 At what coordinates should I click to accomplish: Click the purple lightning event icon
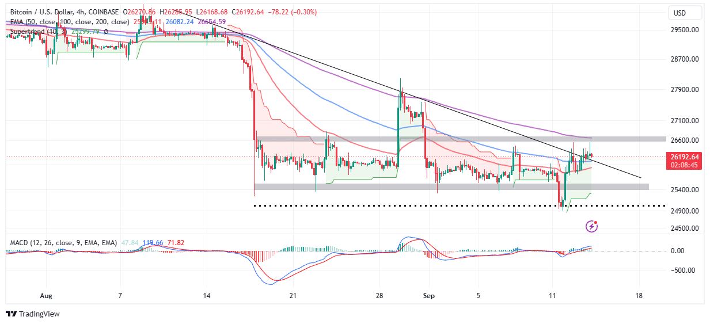(x=591, y=227)
